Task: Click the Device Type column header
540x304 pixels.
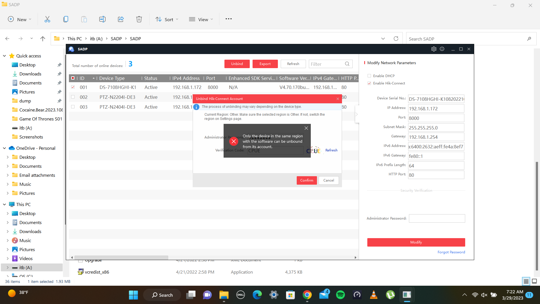Action: point(112,78)
